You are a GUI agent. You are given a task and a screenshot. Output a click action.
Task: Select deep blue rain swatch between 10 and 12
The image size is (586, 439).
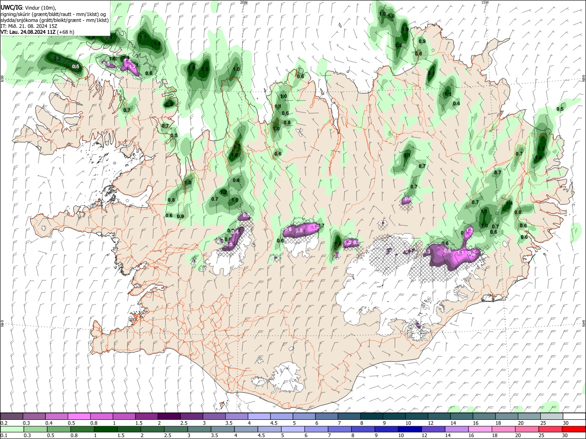click(409, 429)
